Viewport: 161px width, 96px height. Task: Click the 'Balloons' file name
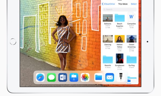[x=108, y=24]
